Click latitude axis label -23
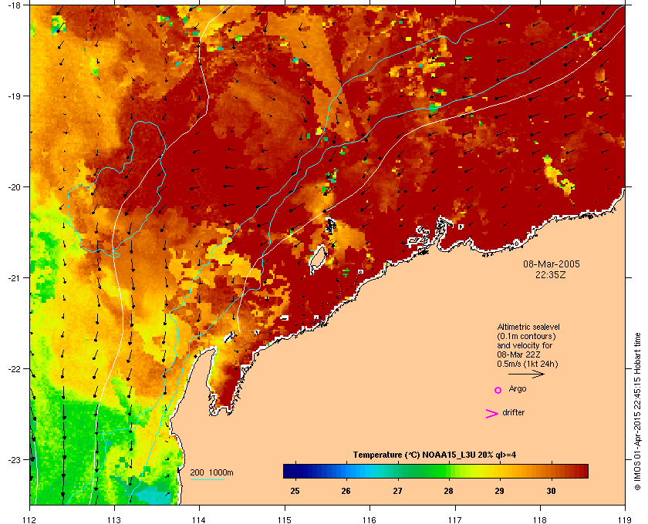The width and height of the screenshot is (648, 524). coord(14,459)
